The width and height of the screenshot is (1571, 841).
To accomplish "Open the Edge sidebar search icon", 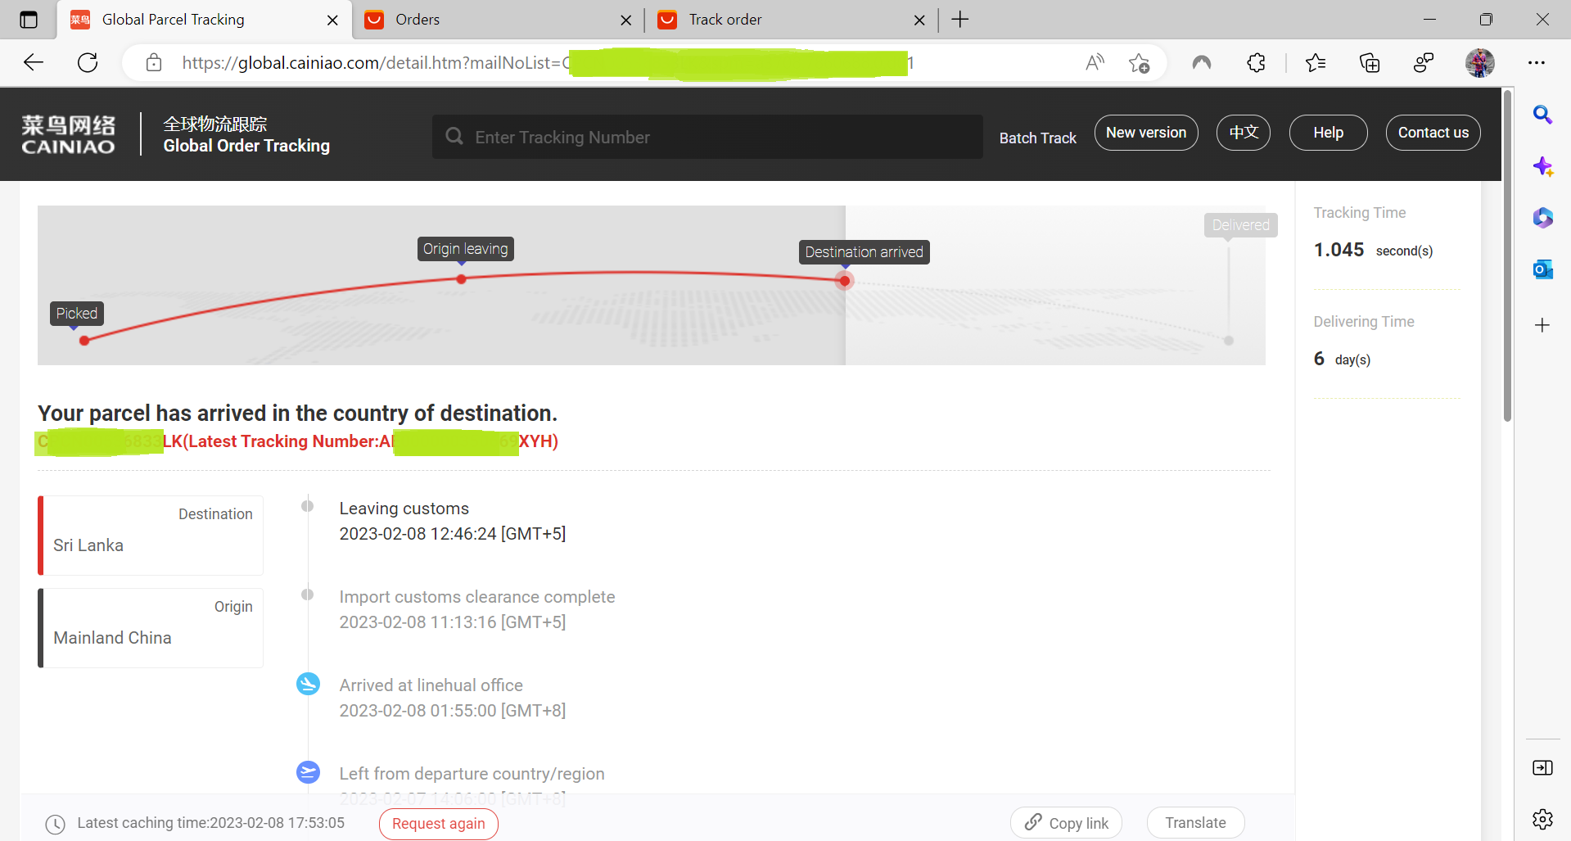I will pos(1542,115).
